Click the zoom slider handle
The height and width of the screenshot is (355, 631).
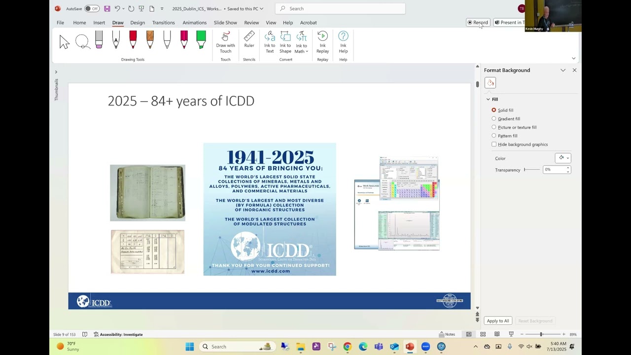[x=541, y=334]
